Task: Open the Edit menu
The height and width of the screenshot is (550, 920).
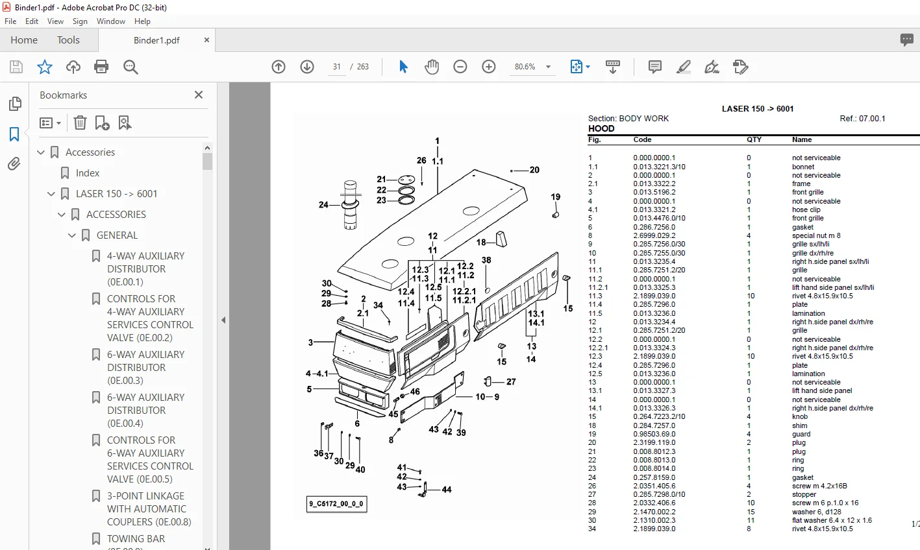Action: click(32, 21)
